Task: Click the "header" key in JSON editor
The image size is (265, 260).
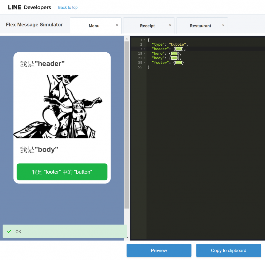Action: 160,49
